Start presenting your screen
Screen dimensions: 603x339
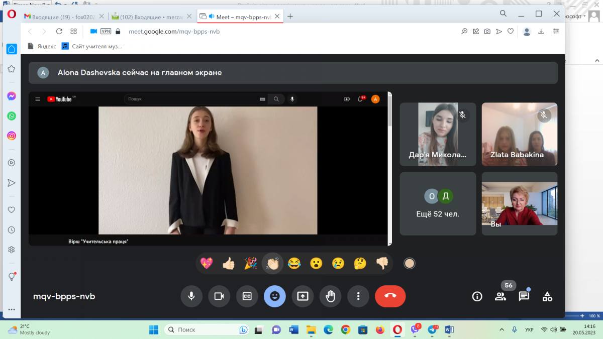(303, 296)
